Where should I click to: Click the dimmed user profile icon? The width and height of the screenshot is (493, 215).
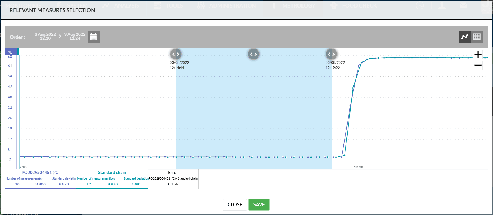click(x=442, y=6)
